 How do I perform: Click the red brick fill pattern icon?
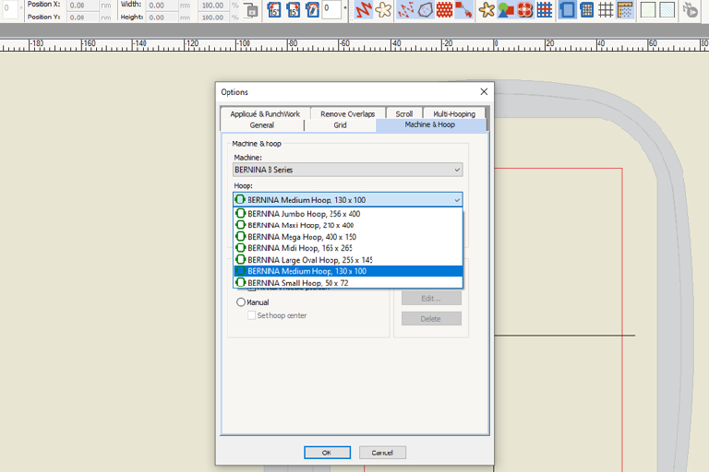pos(445,10)
